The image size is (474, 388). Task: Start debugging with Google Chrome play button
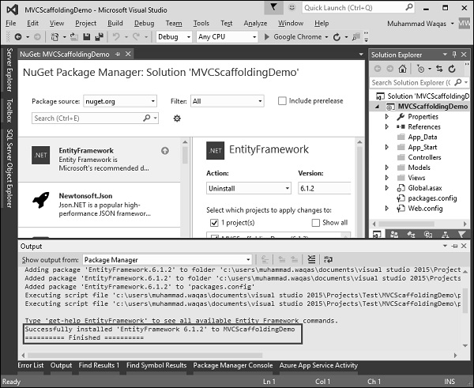[x=267, y=36]
